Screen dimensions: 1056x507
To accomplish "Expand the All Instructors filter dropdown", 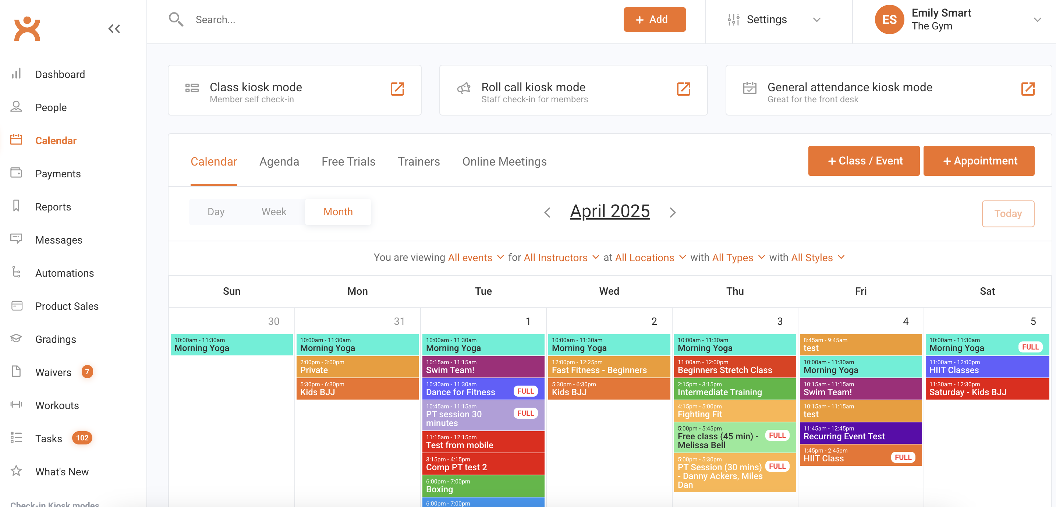I will click(561, 258).
